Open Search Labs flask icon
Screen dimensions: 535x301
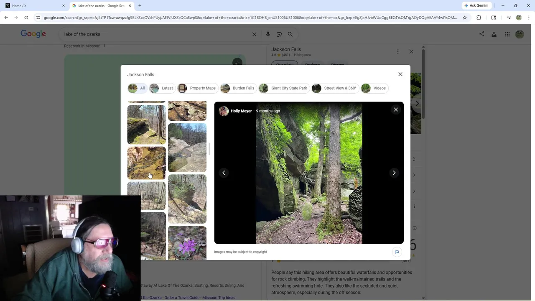(x=494, y=34)
